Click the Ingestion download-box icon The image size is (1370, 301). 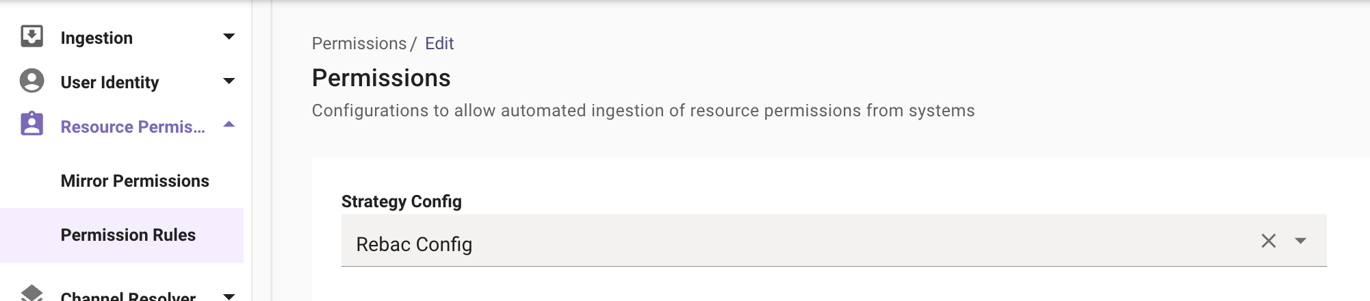[31, 36]
